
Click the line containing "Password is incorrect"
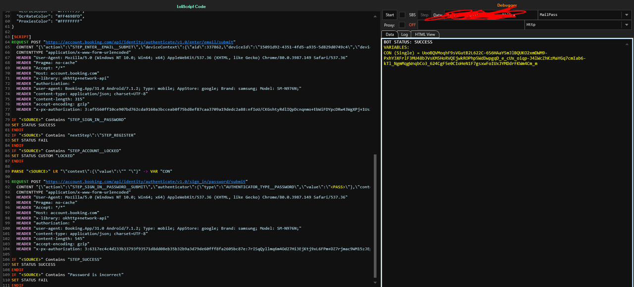(67, 275)
